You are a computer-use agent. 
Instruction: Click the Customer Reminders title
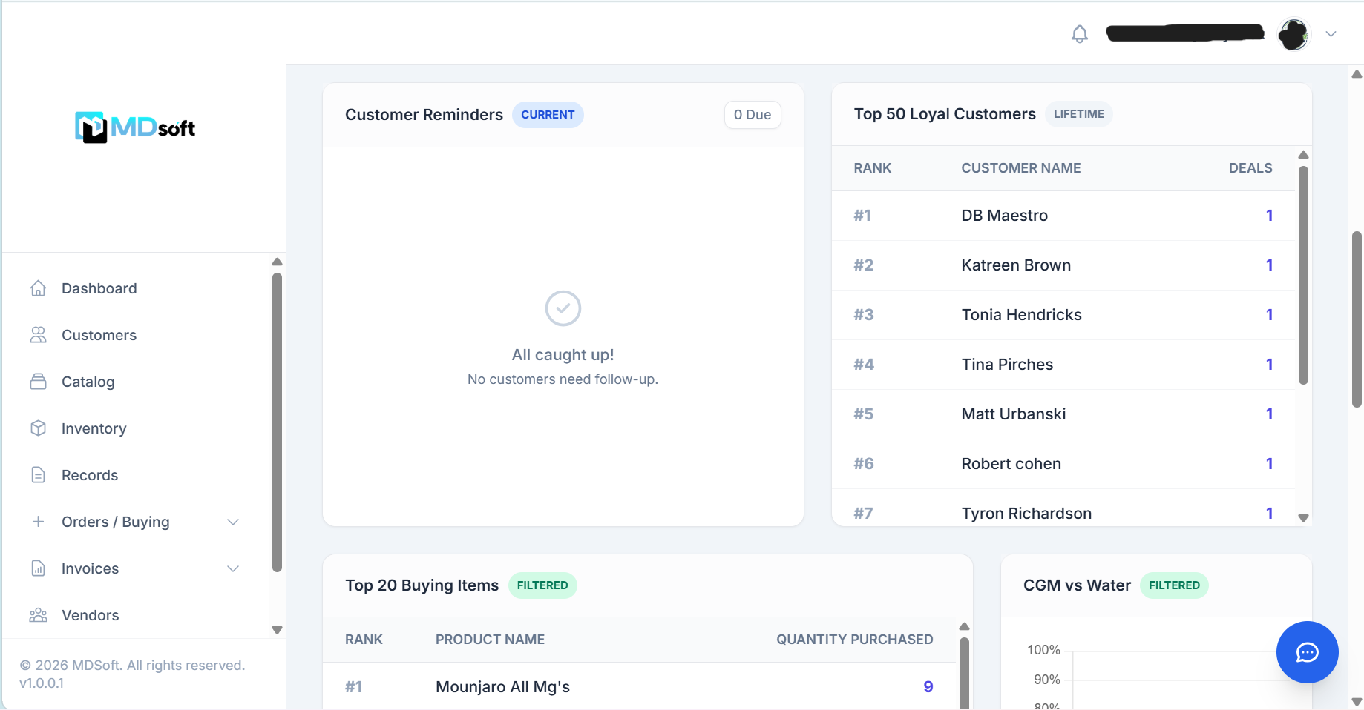pos(424,115)
